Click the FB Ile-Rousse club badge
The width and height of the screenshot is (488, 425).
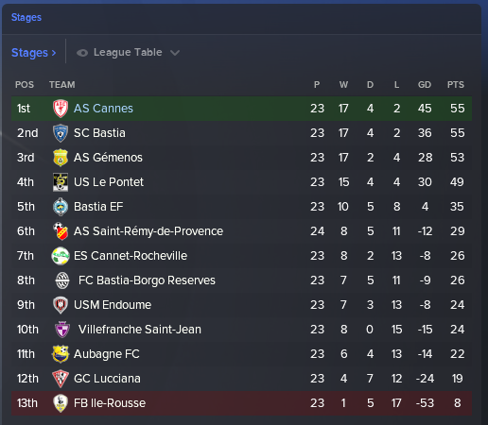pos(61,403)
